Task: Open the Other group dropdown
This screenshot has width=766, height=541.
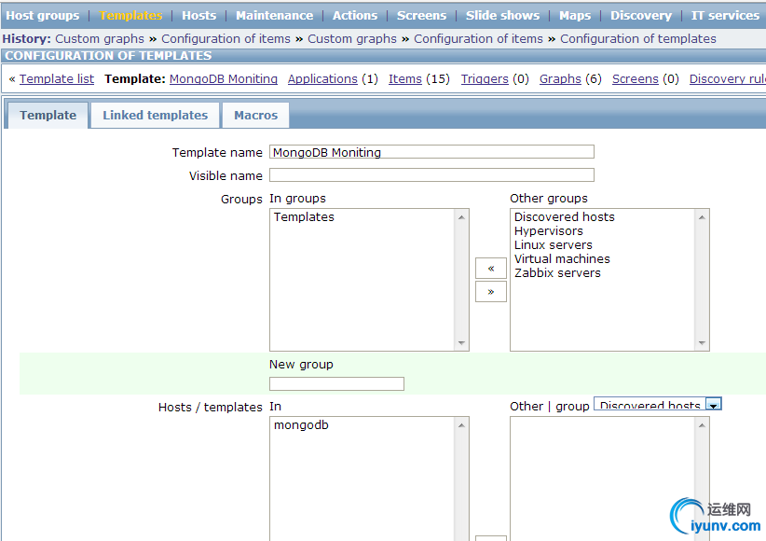Action: tap(658, 404)
